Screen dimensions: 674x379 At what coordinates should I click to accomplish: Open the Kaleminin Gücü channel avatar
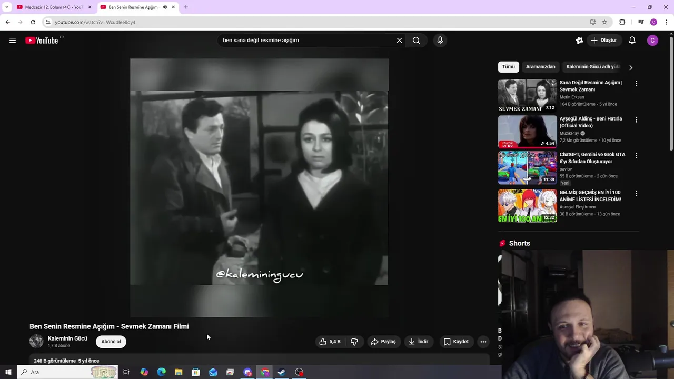pos(36,342)
